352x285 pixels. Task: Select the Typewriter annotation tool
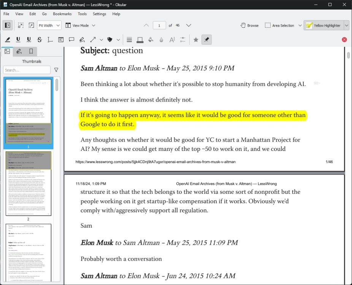click(x=50, y=39)
